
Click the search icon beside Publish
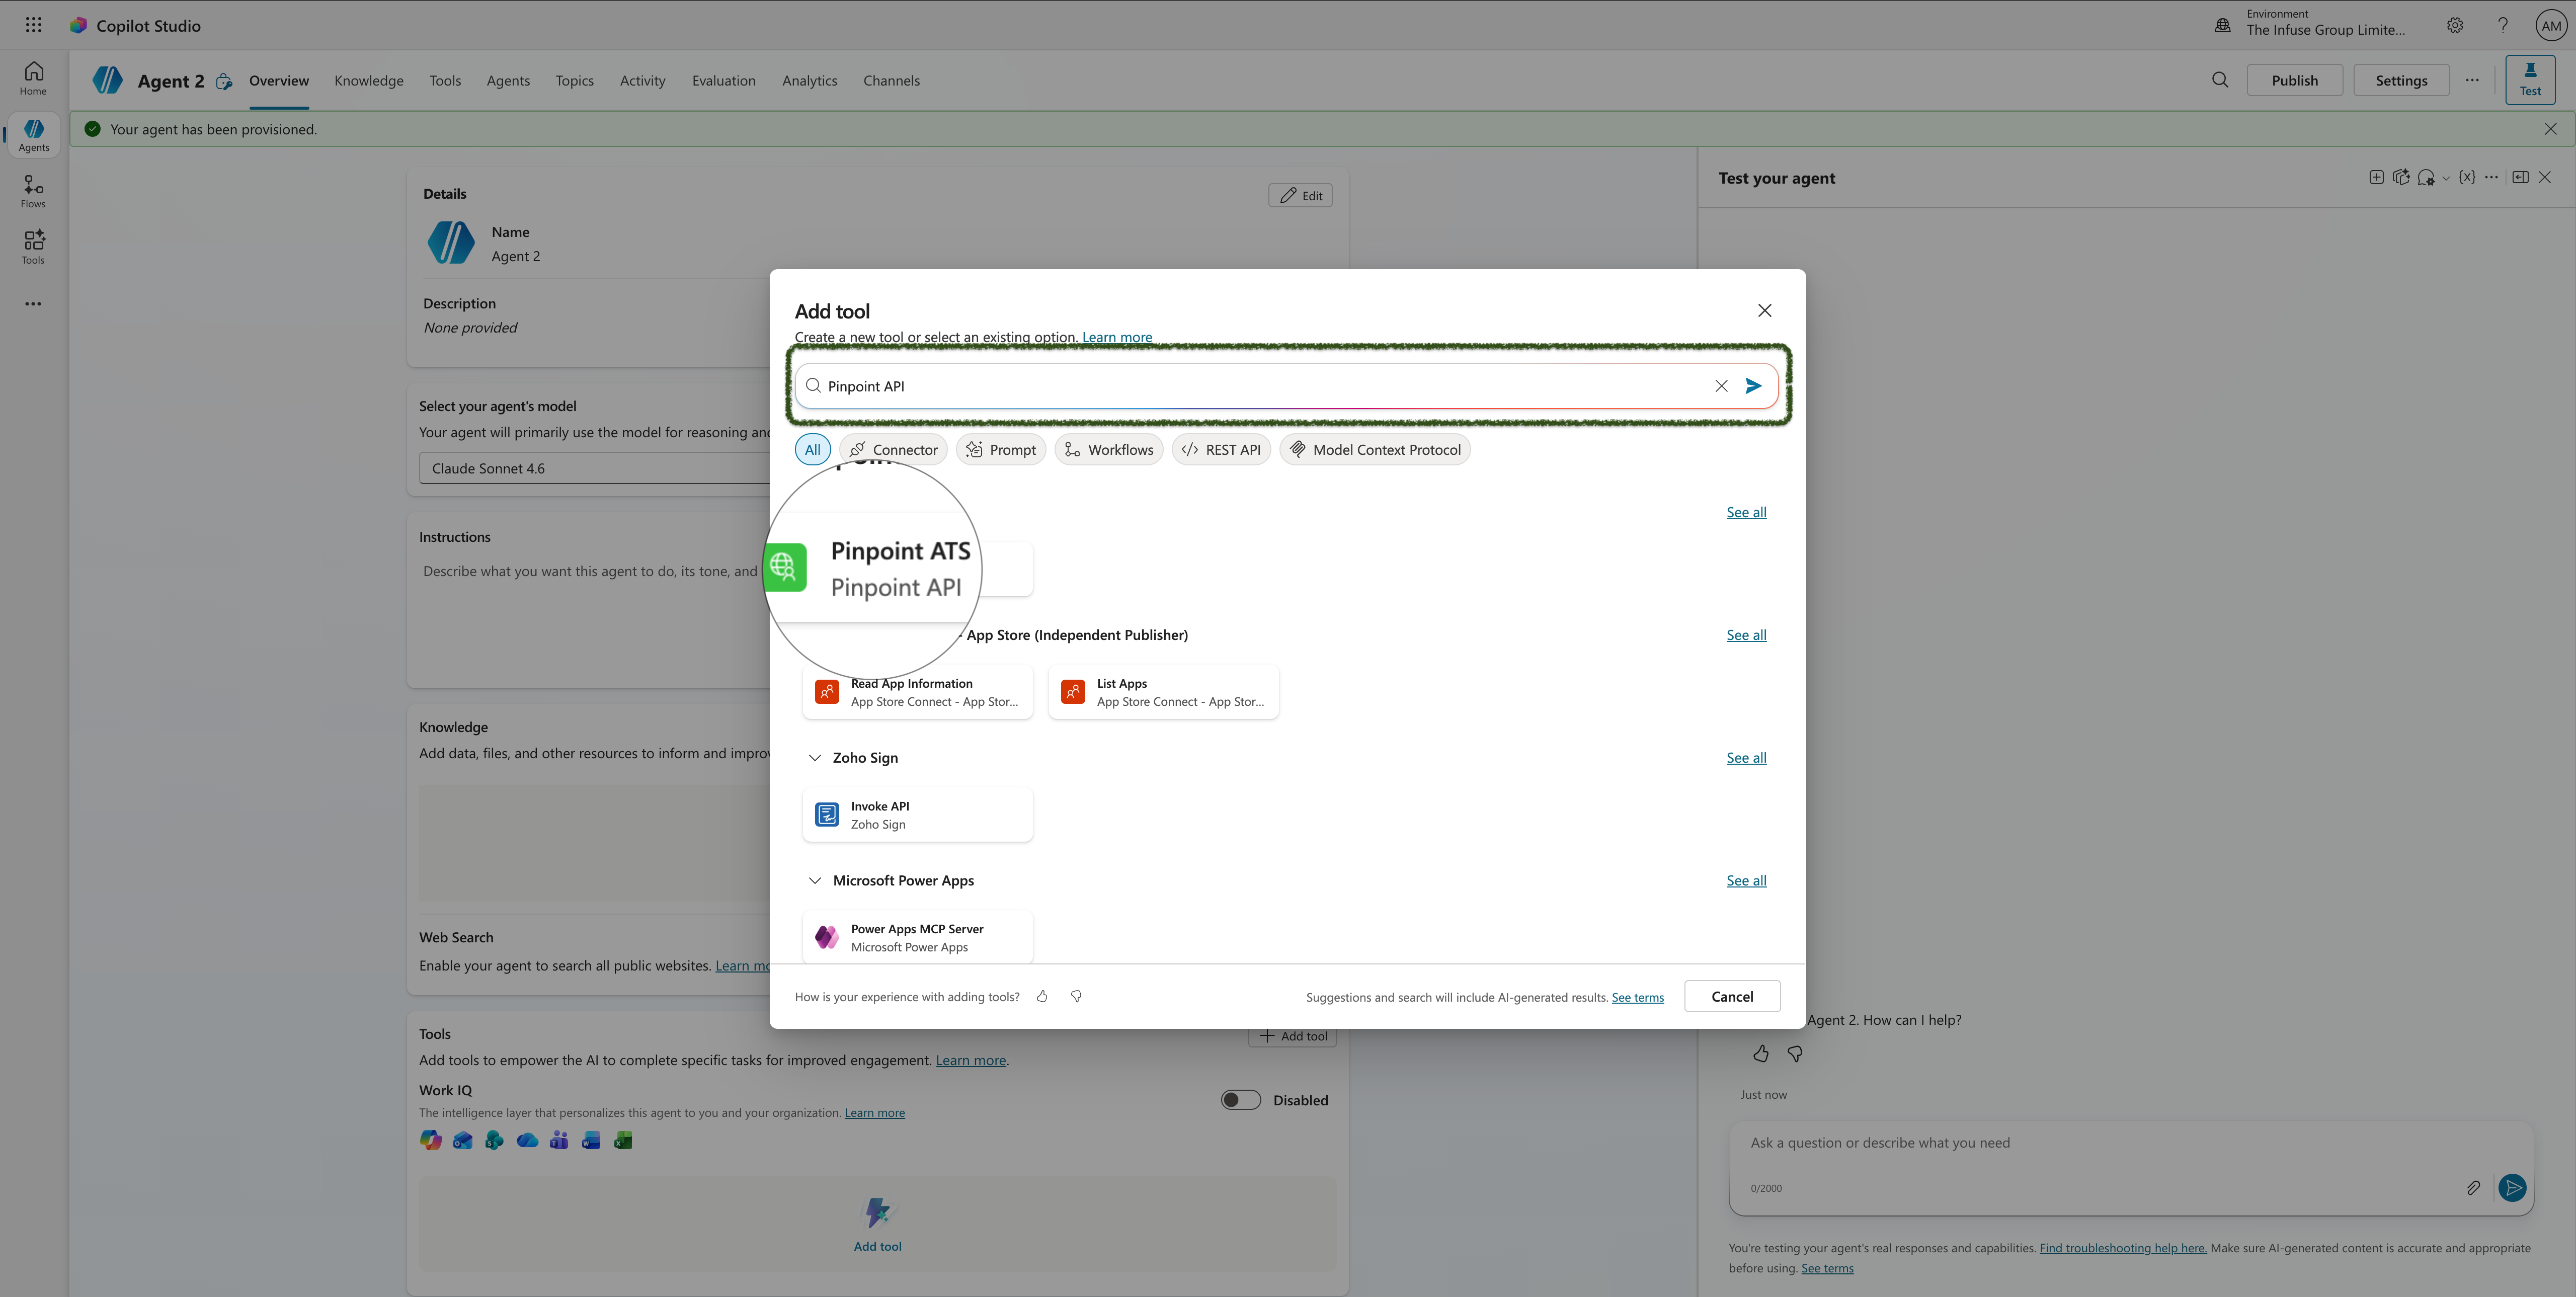(2220, 80)
